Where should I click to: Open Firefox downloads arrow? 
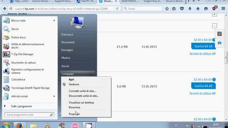[190, 9]
